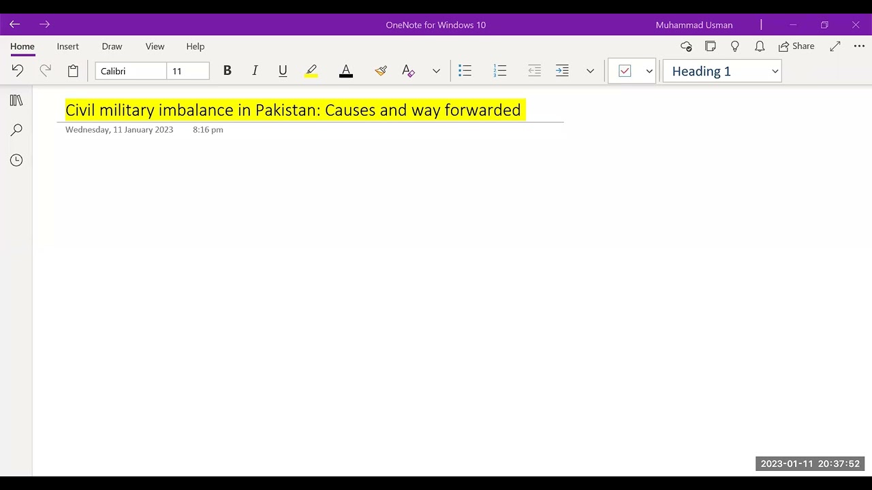Apply the yellow highlighter
Screen dimensions: 872x490
pyautogui.click(x=311, y=71)
